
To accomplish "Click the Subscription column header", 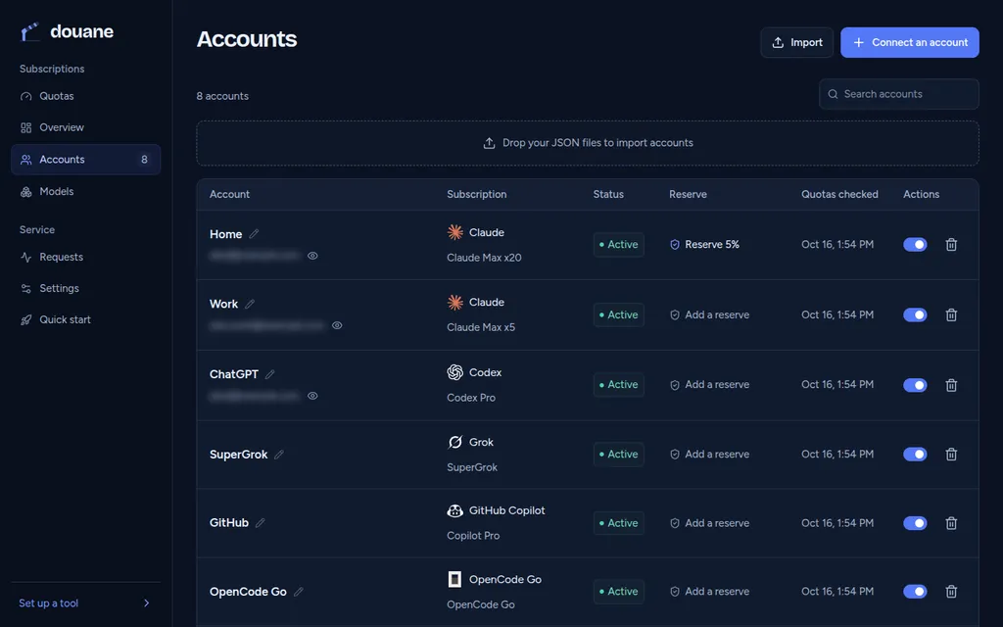I will tap(477, 195).
